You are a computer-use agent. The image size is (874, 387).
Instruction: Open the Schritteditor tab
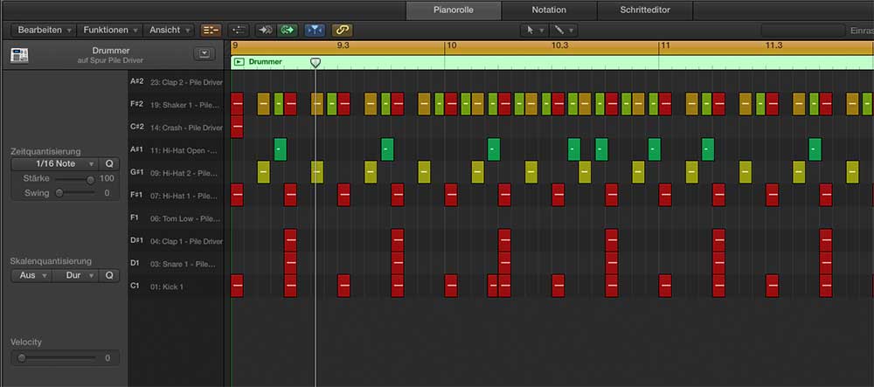(646, 10)
